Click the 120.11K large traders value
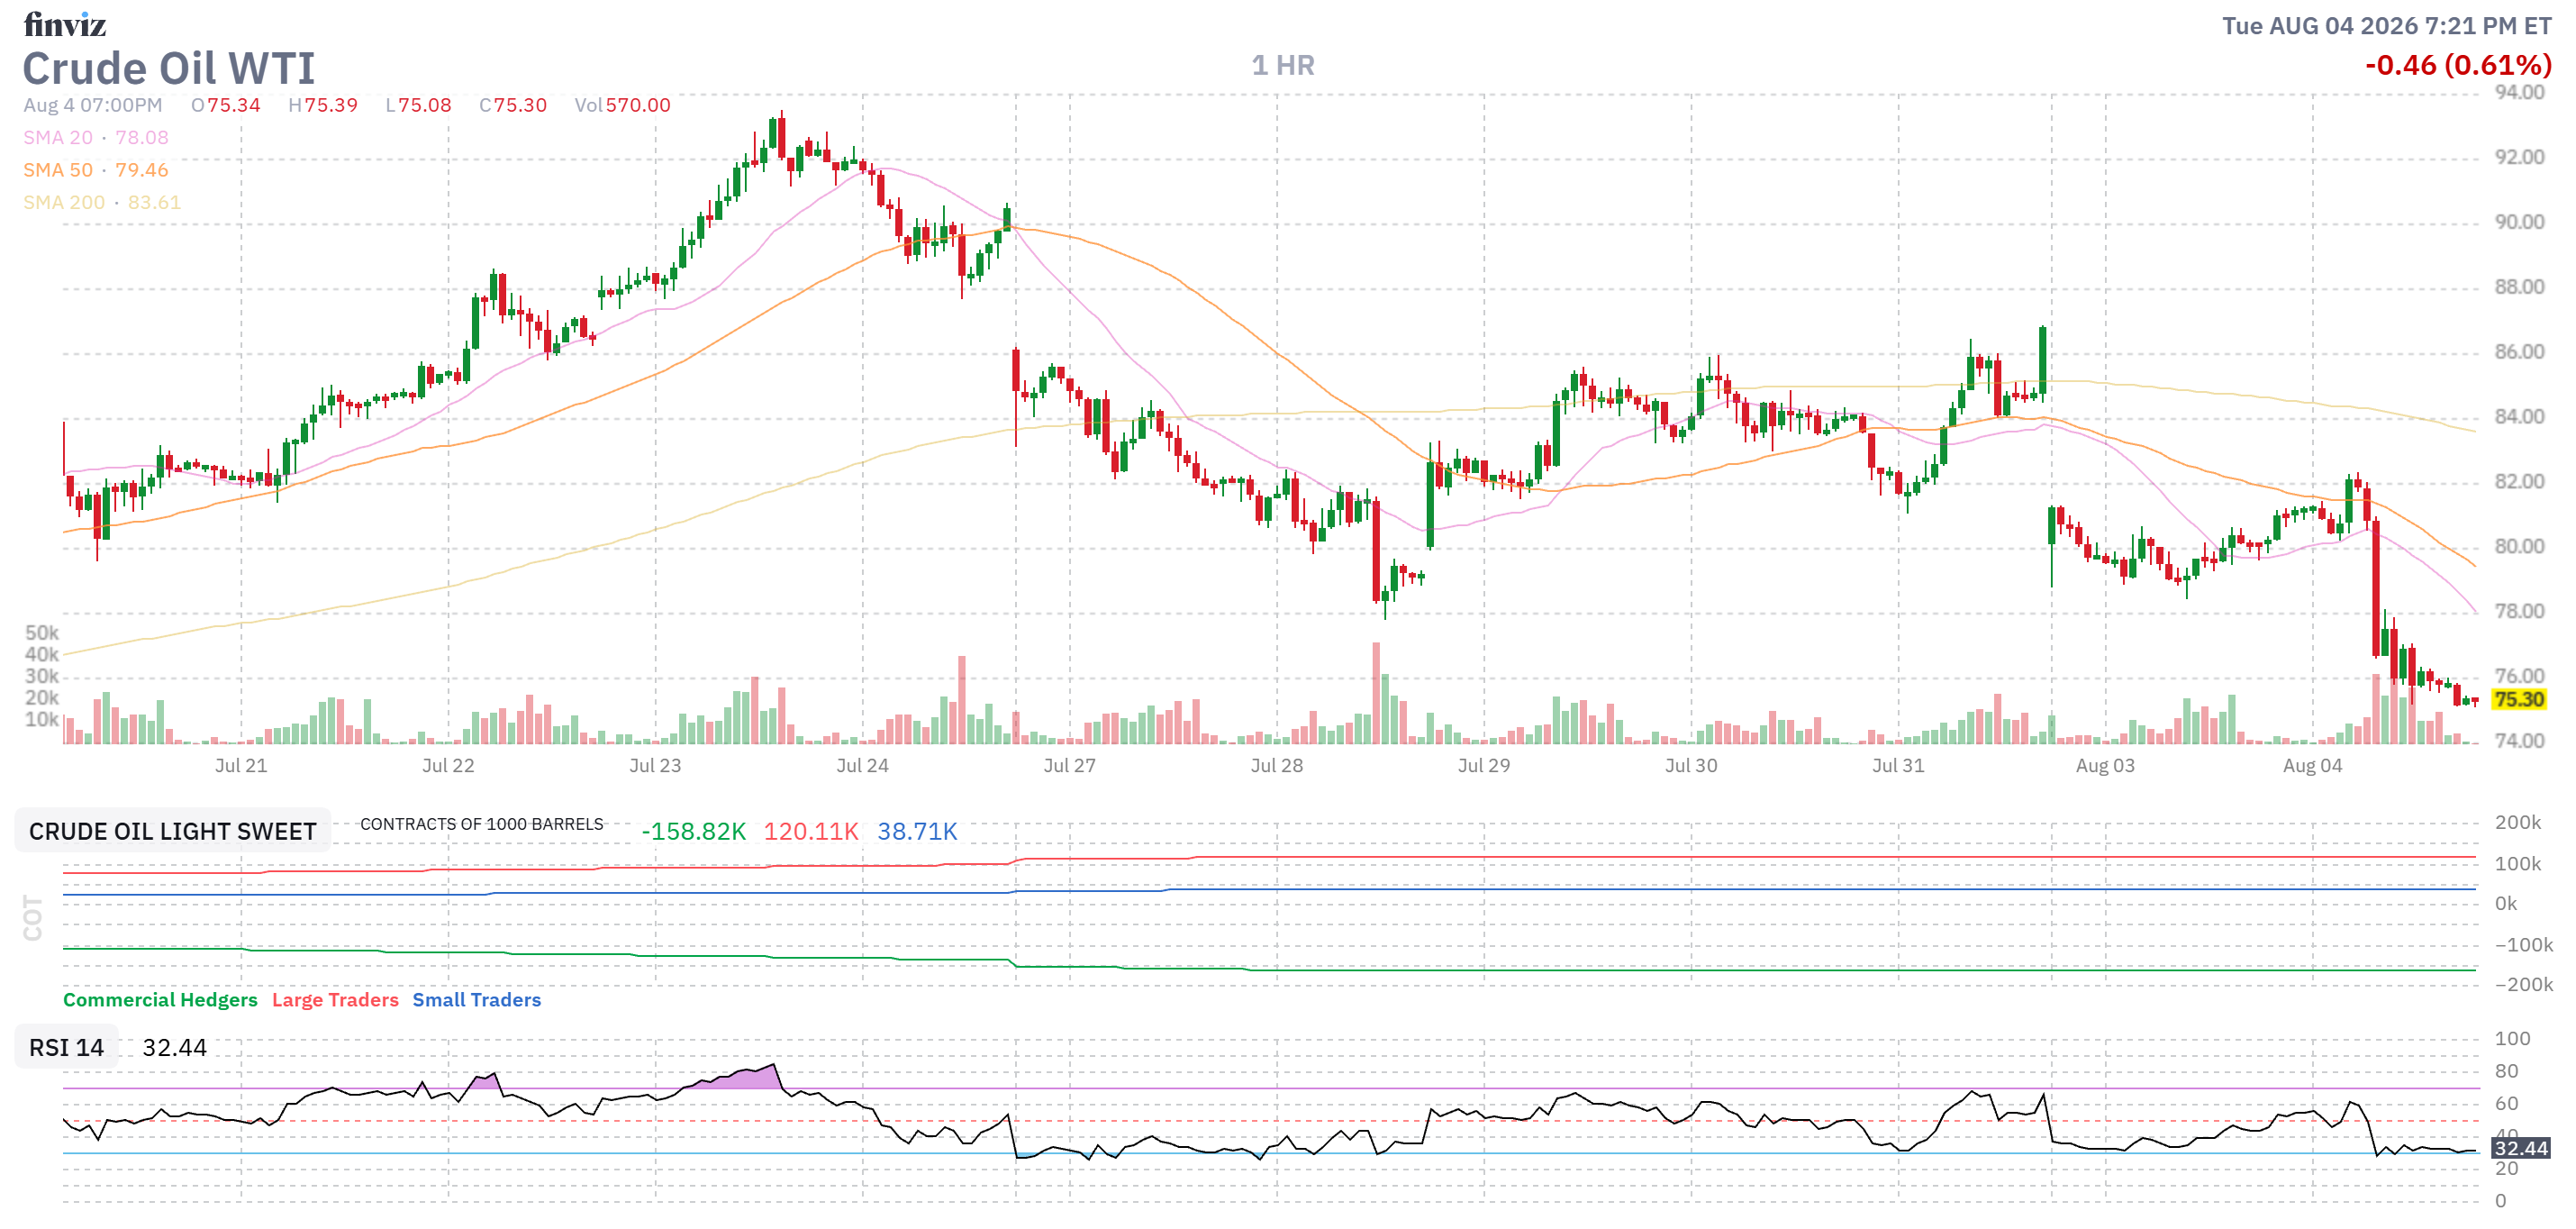The width and height of the screenshot is (2576, 1229). coord(811,831)
